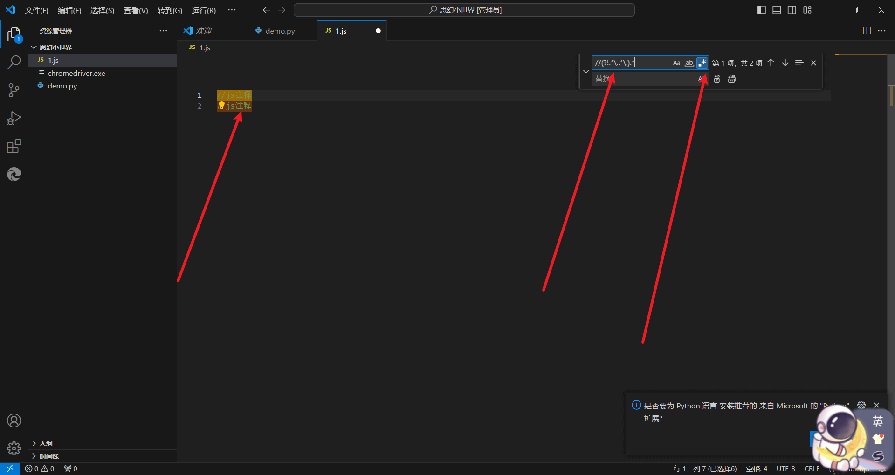Click the UTF-8 encoding status item

[x=785, y=468]
